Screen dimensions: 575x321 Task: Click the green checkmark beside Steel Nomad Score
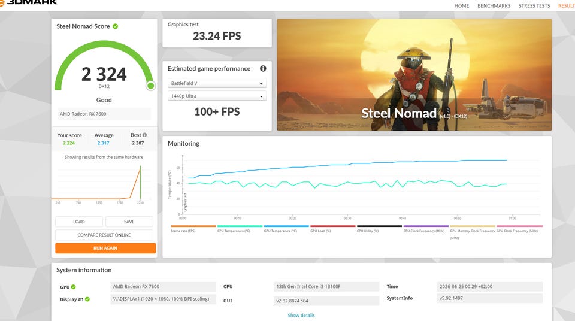pyautogui.click(x=115, y=26)
